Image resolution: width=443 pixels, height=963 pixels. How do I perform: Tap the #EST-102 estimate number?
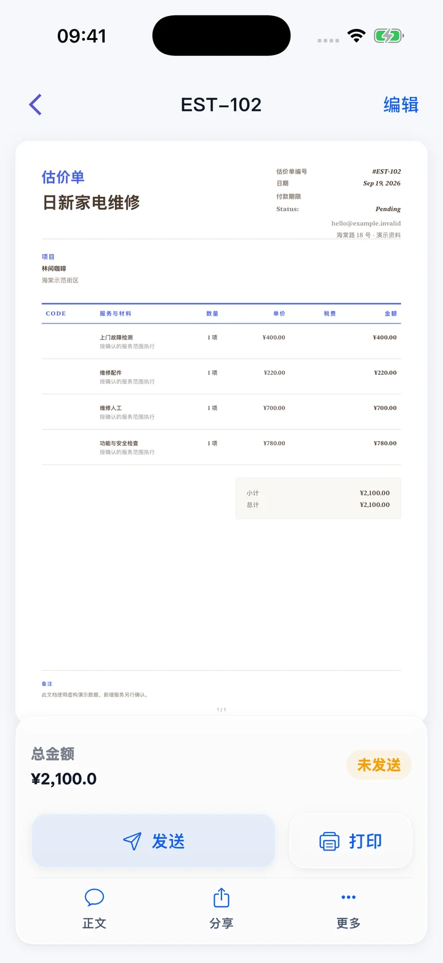(386, 172)
